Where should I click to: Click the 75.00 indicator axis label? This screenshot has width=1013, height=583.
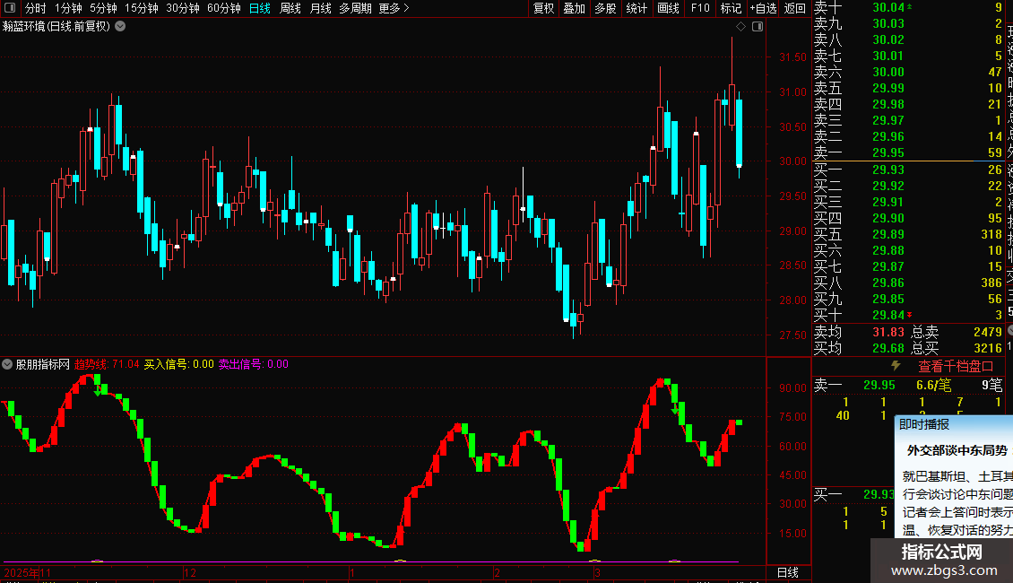pos(792,417)
